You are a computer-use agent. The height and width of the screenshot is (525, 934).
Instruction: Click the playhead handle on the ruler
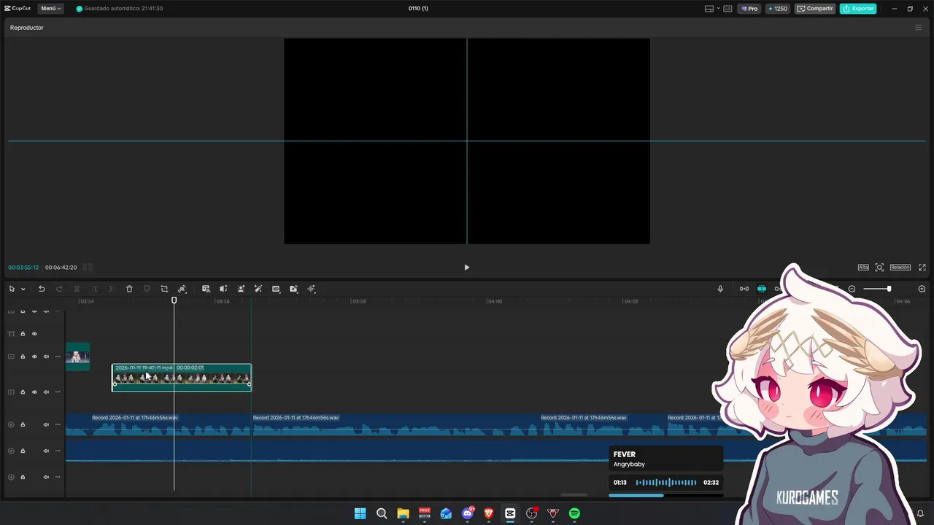pos(174,300)
